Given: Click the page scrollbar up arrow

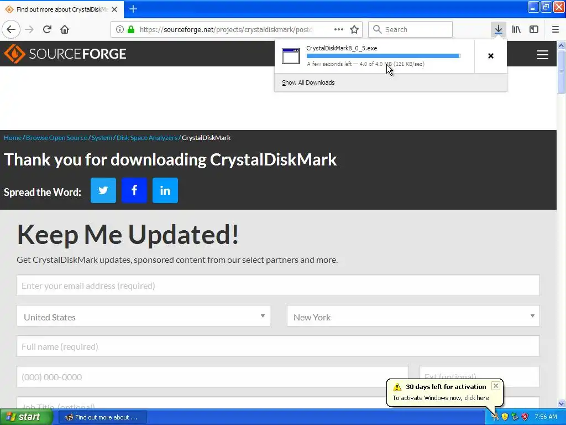Looking at the screenshot, I should [x=562, y=45].
